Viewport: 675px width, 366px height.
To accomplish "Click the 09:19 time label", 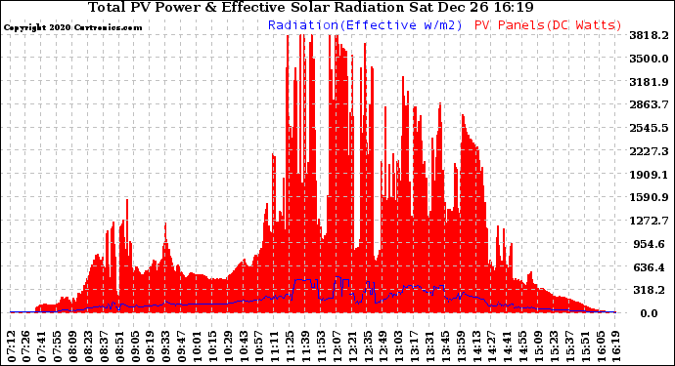I will [x=151, y=346].
